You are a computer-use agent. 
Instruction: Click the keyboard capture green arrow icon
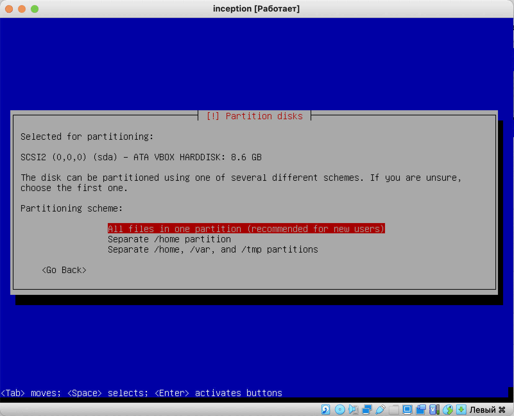(x=461, y=409)
